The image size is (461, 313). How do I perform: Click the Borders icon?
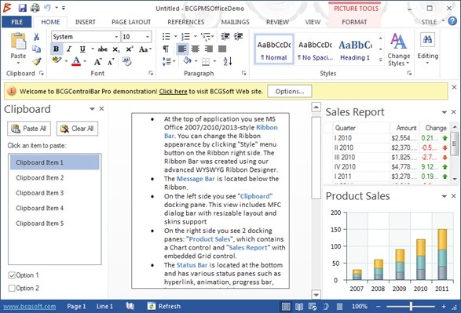[206, 61]
